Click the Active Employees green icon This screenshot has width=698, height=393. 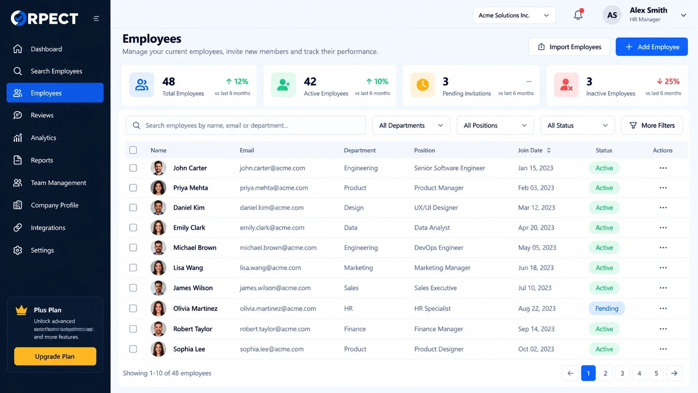[283, 85]
